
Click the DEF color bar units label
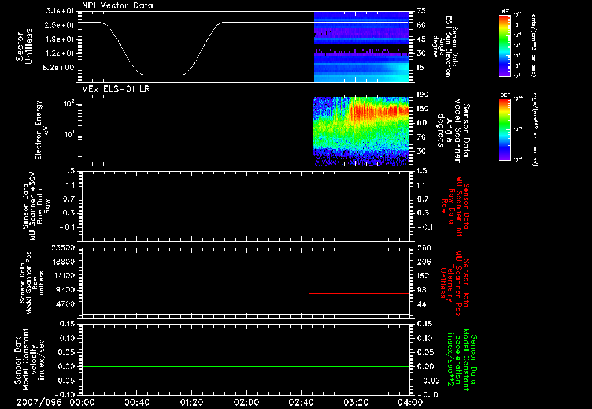(535, 129)
